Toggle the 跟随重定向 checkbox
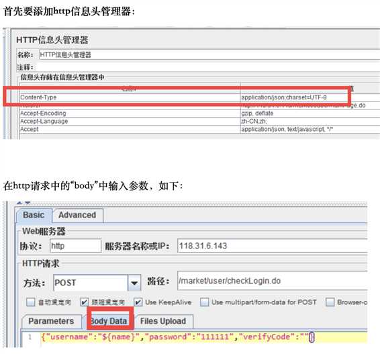Image resolution: width=380 pixels, height=354 pixels. (x=85, y=302)
